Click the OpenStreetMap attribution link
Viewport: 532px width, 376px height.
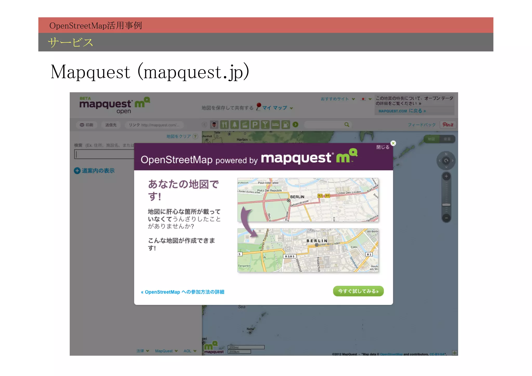tap(391, 354)
